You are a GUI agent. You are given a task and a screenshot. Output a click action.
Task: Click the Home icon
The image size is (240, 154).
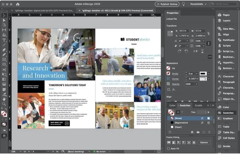click(x=18, y=4)
